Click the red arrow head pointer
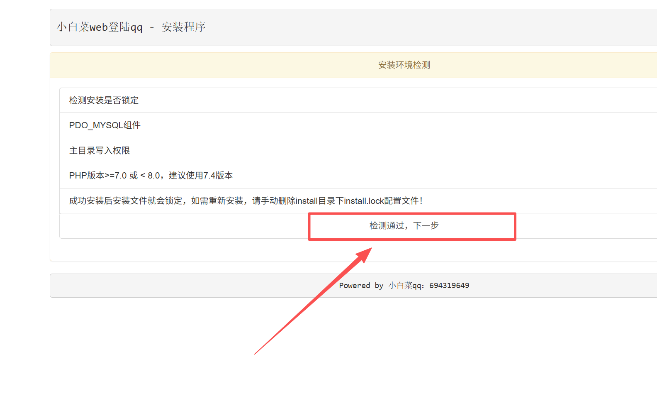The height and width of the screenshot is (411, 657). point(365,253)
